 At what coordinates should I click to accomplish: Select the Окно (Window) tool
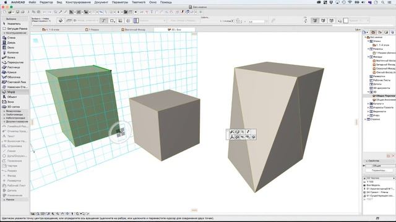tap(15, 47)
